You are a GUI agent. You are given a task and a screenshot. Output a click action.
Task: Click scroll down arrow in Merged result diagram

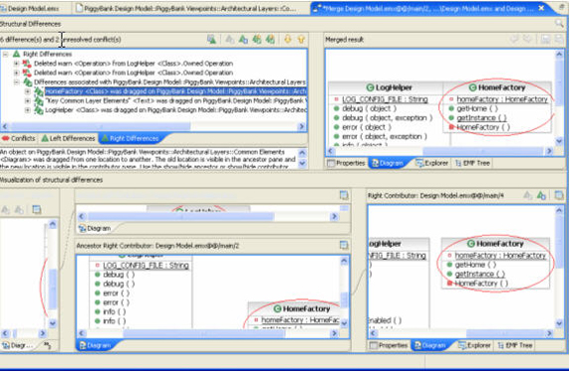(x=559, y=141)
